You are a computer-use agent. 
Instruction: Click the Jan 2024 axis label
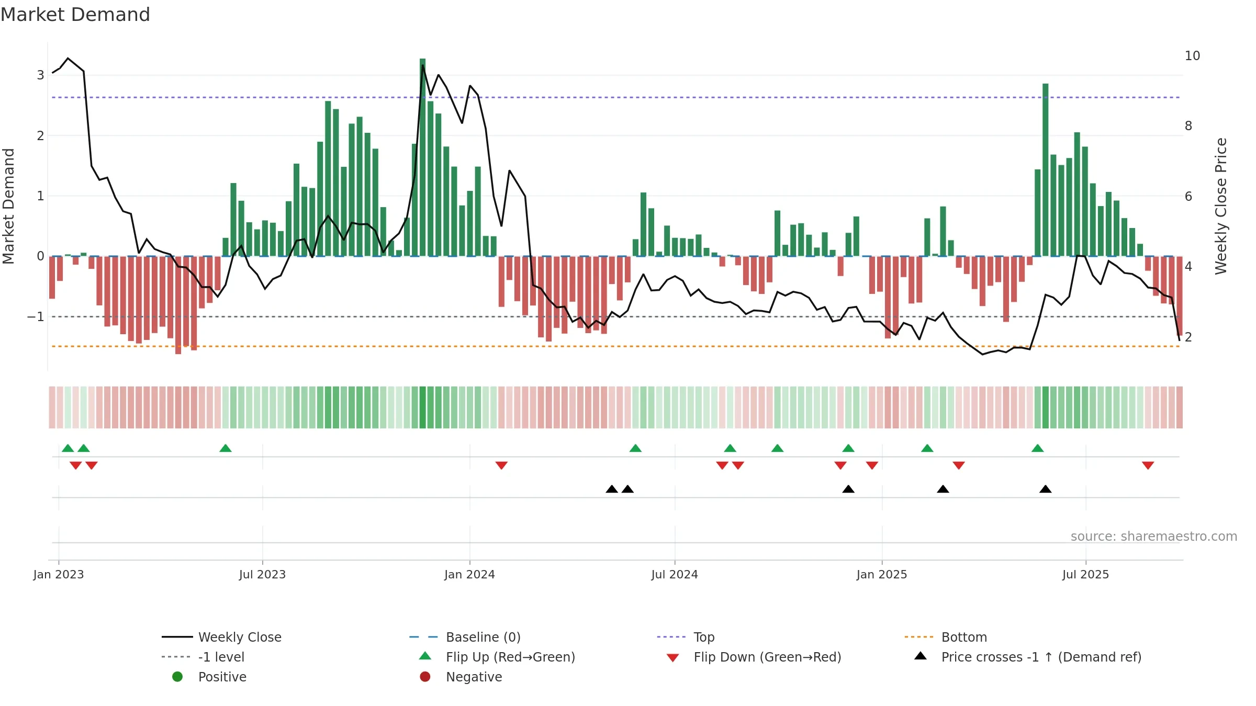[469, 575]
